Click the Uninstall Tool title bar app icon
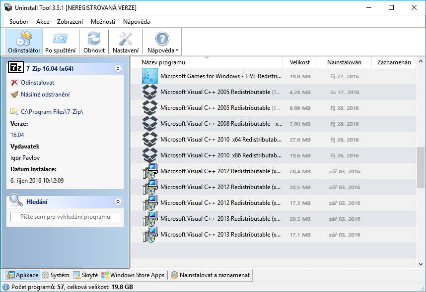The image size is (426, 292). click(x=8, y=7)
